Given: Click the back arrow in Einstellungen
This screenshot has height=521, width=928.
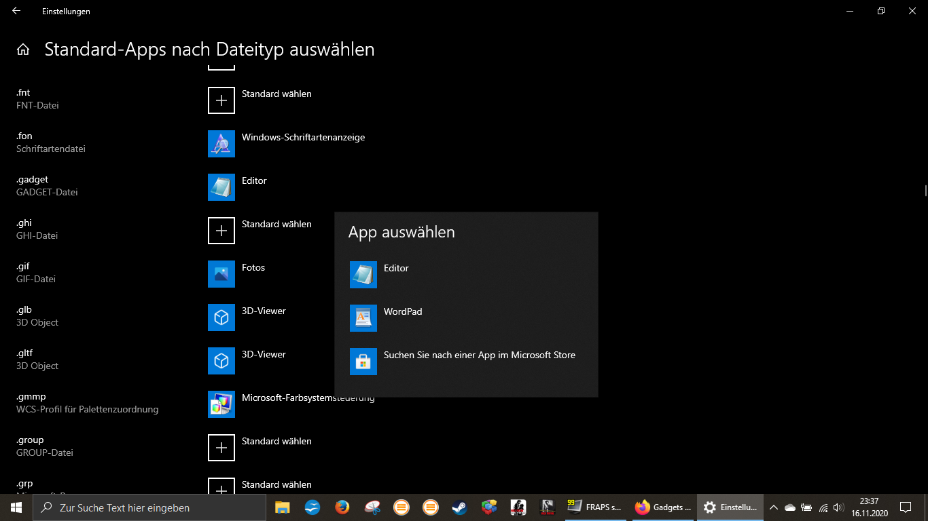Looking at the screenshot, I should pyautogui.click(x=16, y=11).
